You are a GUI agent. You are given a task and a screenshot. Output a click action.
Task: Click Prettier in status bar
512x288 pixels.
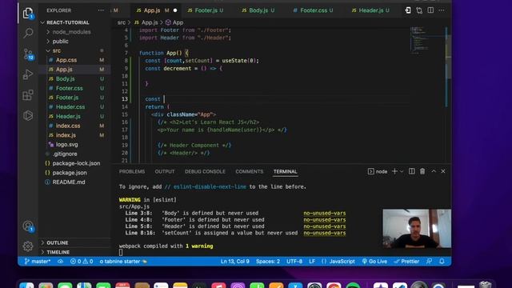point(406,262)
